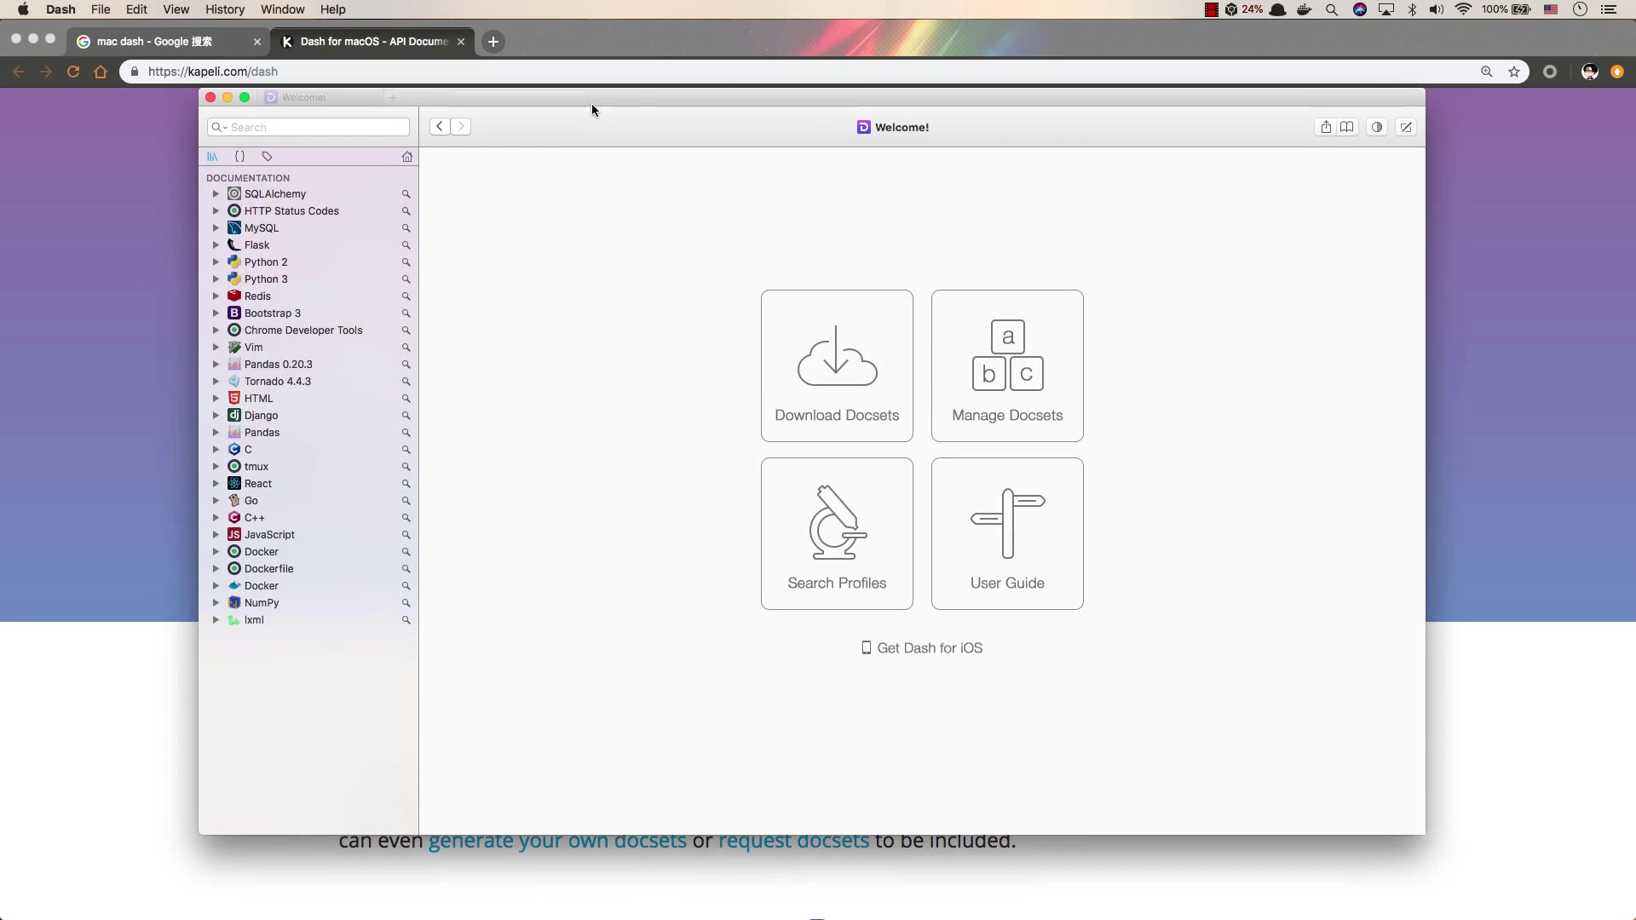1636x920 pixels.
Task: Expand the SQLAlchemy docset
Action: pos(216,194)
